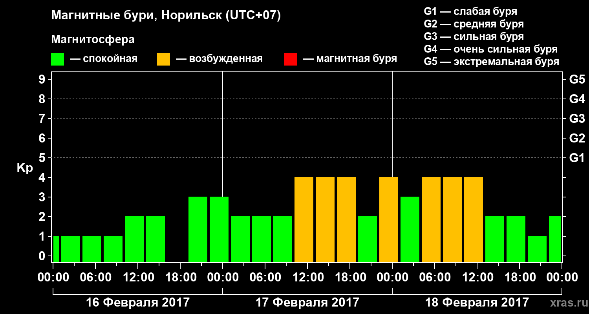589x314 pixels.
Task: Click the first orange bar on 17 February
Action: click(x=304, y=220)
